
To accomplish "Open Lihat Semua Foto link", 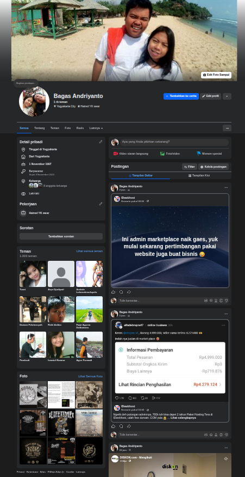I will pos(91,376).
